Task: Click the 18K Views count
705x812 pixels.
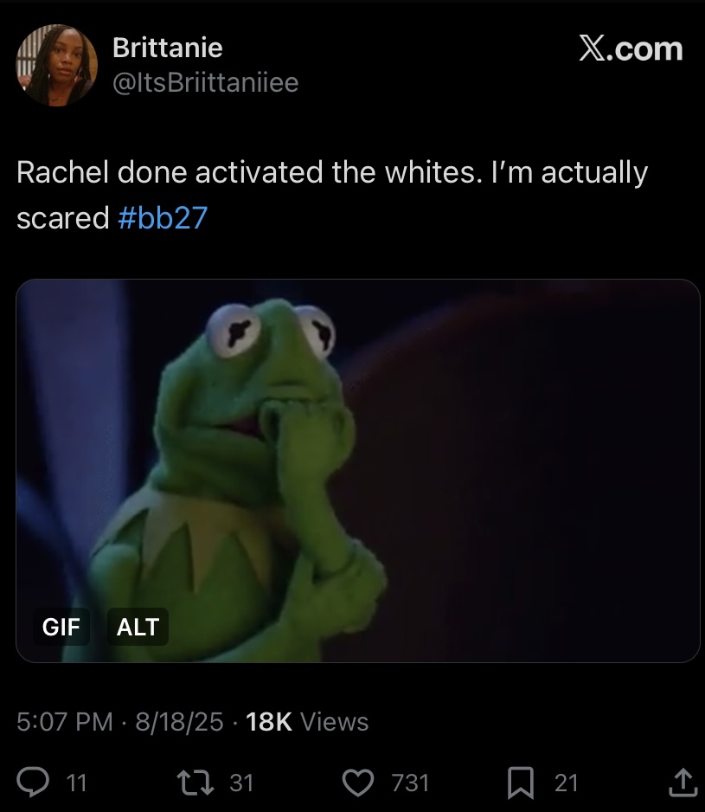Action: tap(307, 721)
